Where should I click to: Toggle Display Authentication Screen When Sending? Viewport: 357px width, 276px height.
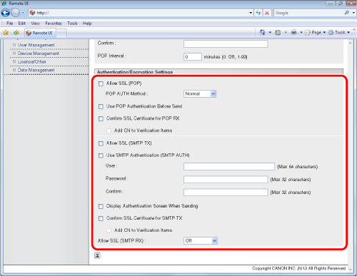coord(101,206)
